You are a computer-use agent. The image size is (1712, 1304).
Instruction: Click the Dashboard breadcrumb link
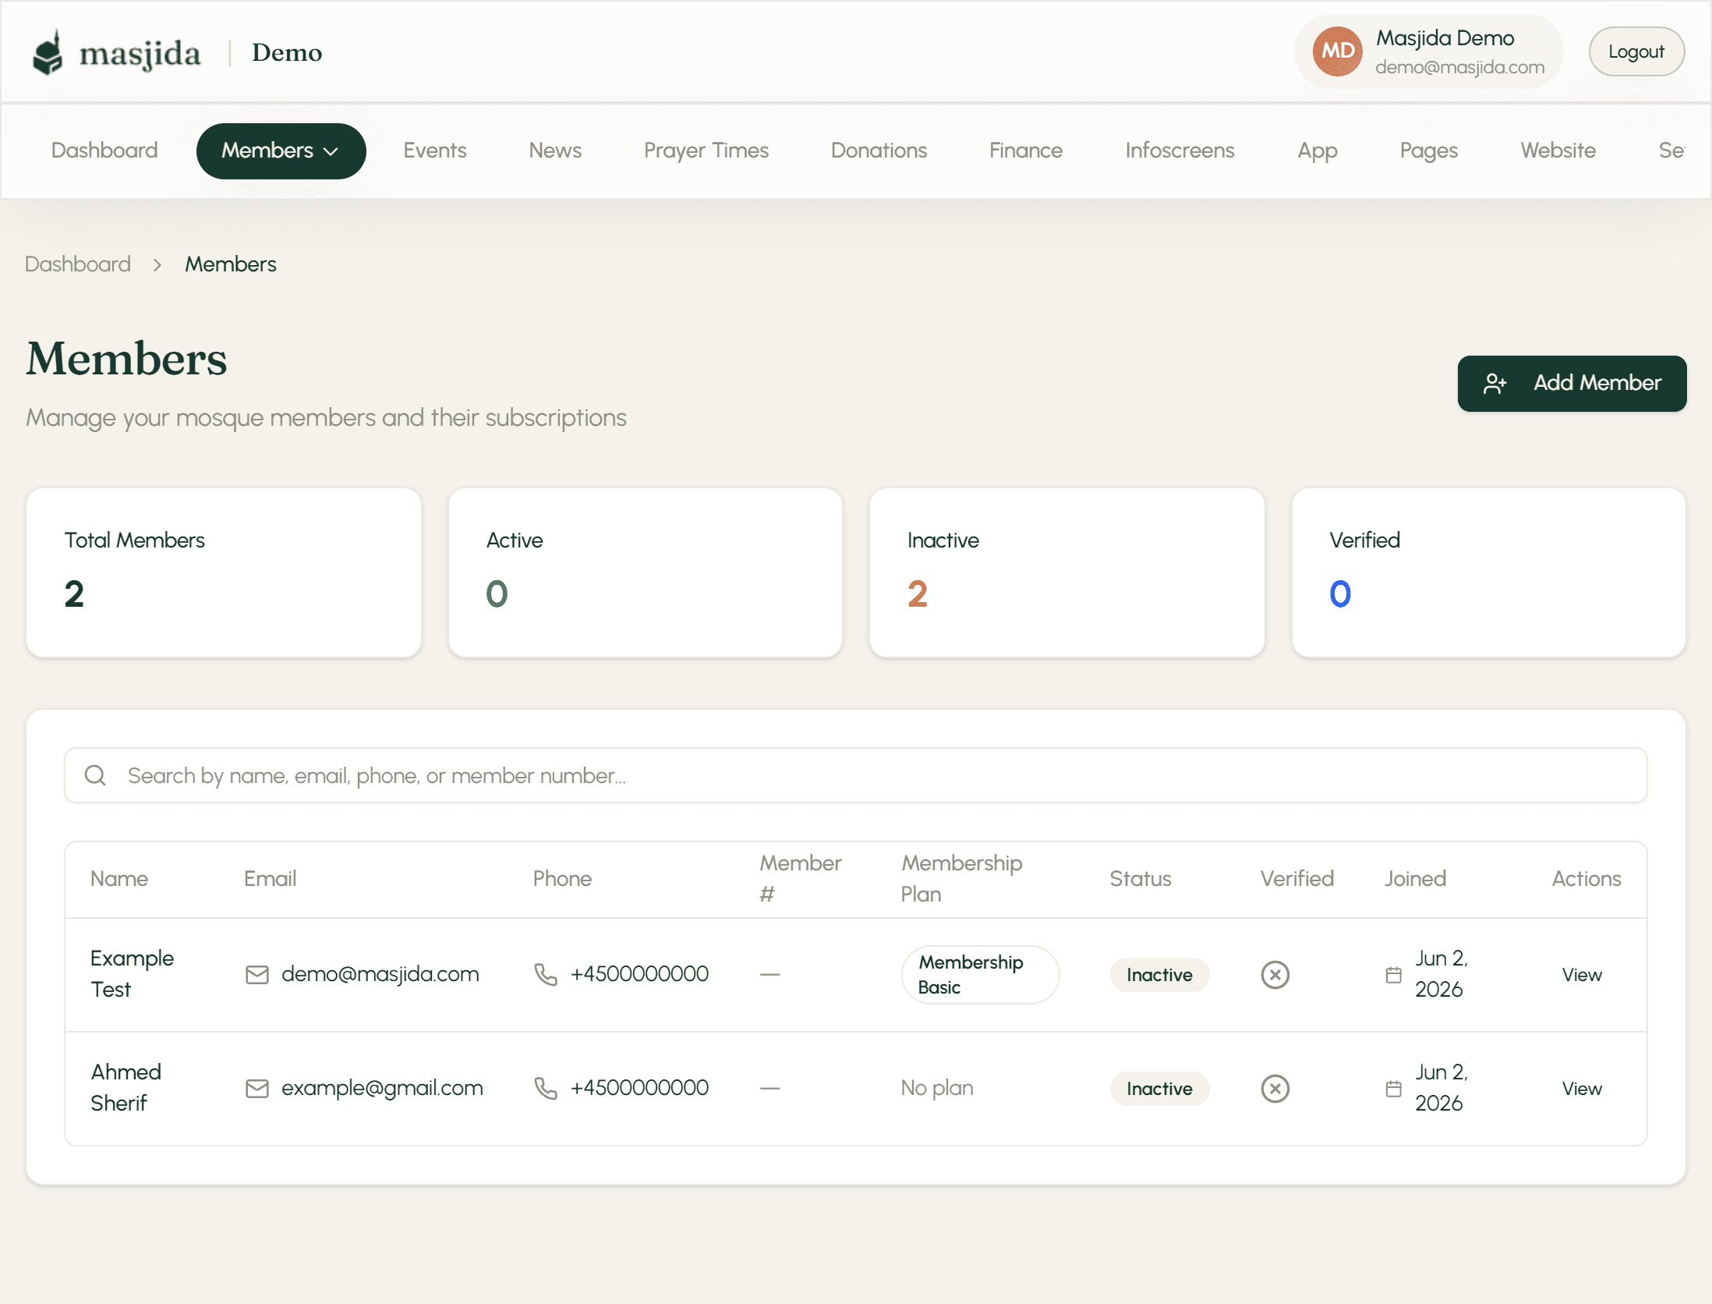click(x=78, y=264)
